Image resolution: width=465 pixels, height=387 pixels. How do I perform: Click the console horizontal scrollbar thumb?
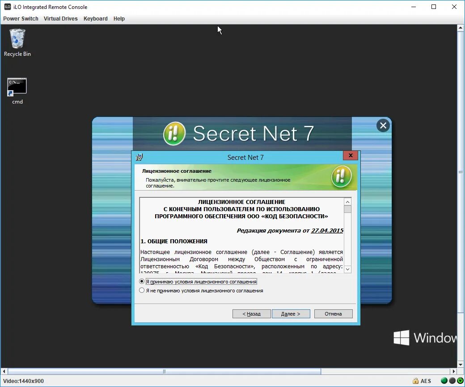tap(164, 371)
